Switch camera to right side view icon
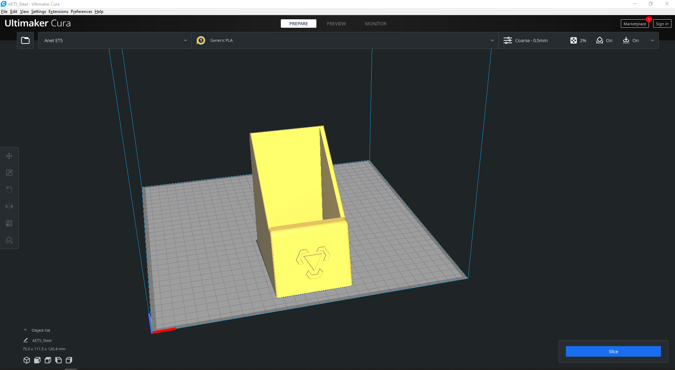This screenshot has width=675, height=370. pyautogui.click(x=69, y=360)
